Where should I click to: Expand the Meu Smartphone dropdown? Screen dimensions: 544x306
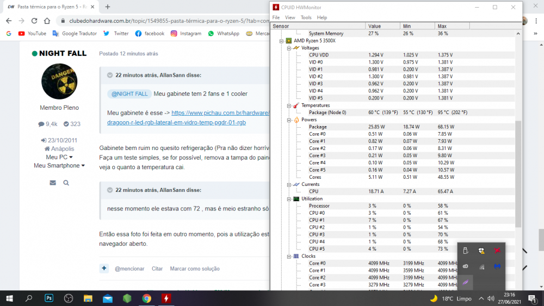coord(59,166)
